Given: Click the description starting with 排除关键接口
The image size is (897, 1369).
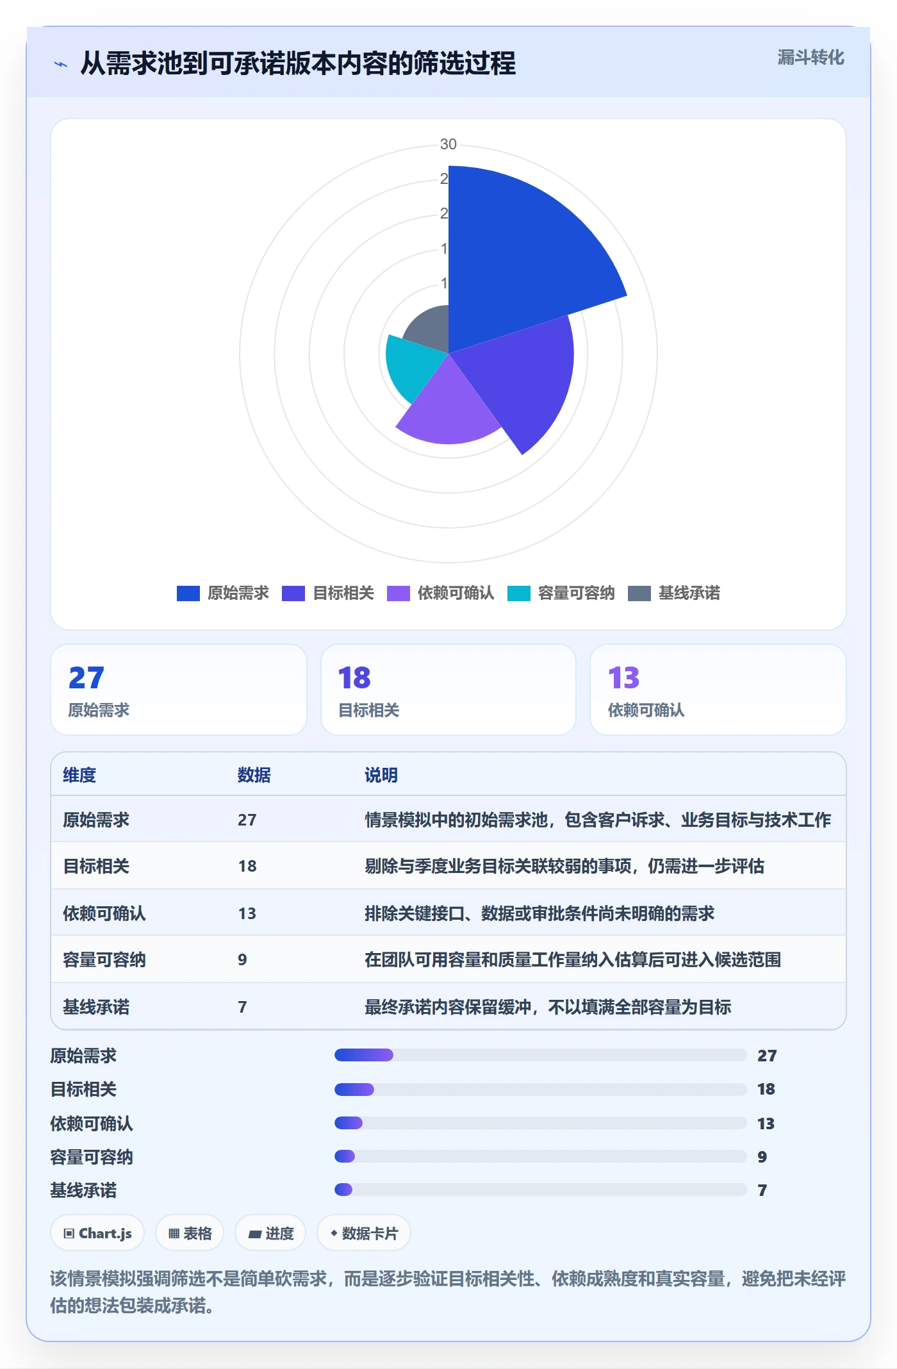Looking at the screenshot, I should 539,913.
